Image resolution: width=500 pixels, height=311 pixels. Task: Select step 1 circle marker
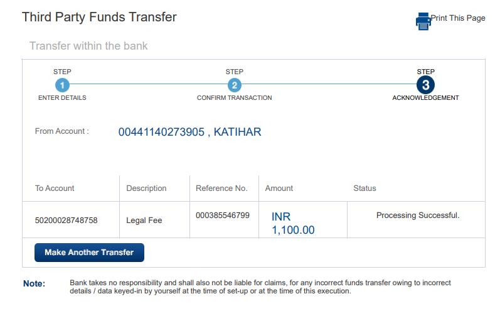pyautogui.click(x=62, y=85)
